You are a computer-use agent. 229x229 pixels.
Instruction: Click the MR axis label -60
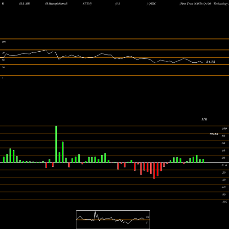pyautogui.click(x=224, y=187)
